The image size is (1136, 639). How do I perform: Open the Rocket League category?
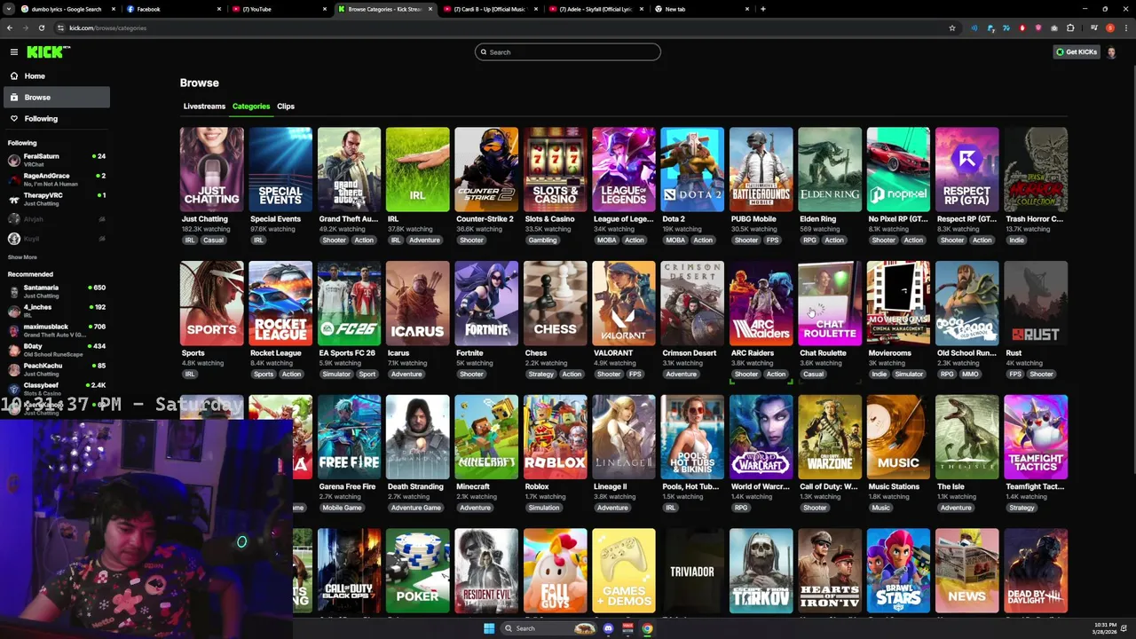[x=280, y=304]
